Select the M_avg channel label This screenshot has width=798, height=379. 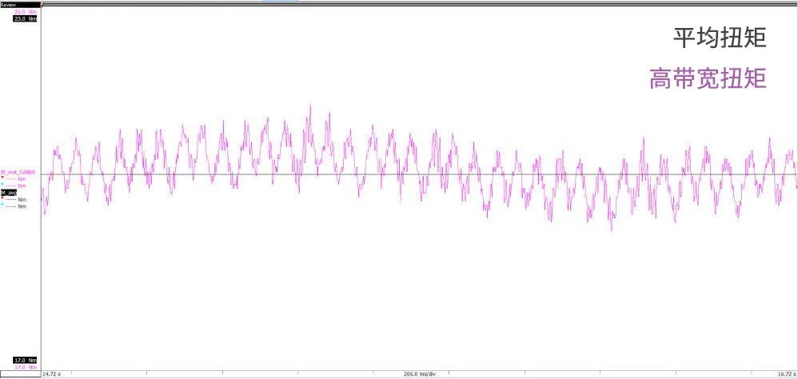click(x=9, y=193)
